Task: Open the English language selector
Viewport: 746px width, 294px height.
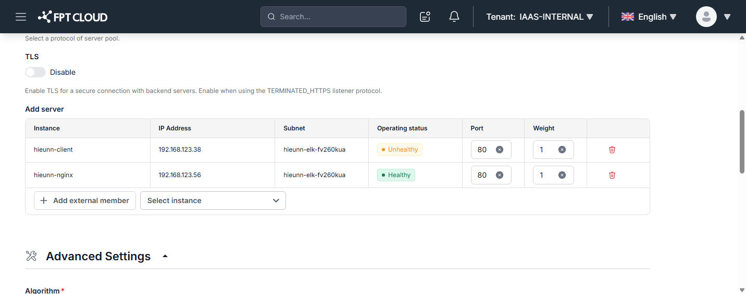Action: 649,17
